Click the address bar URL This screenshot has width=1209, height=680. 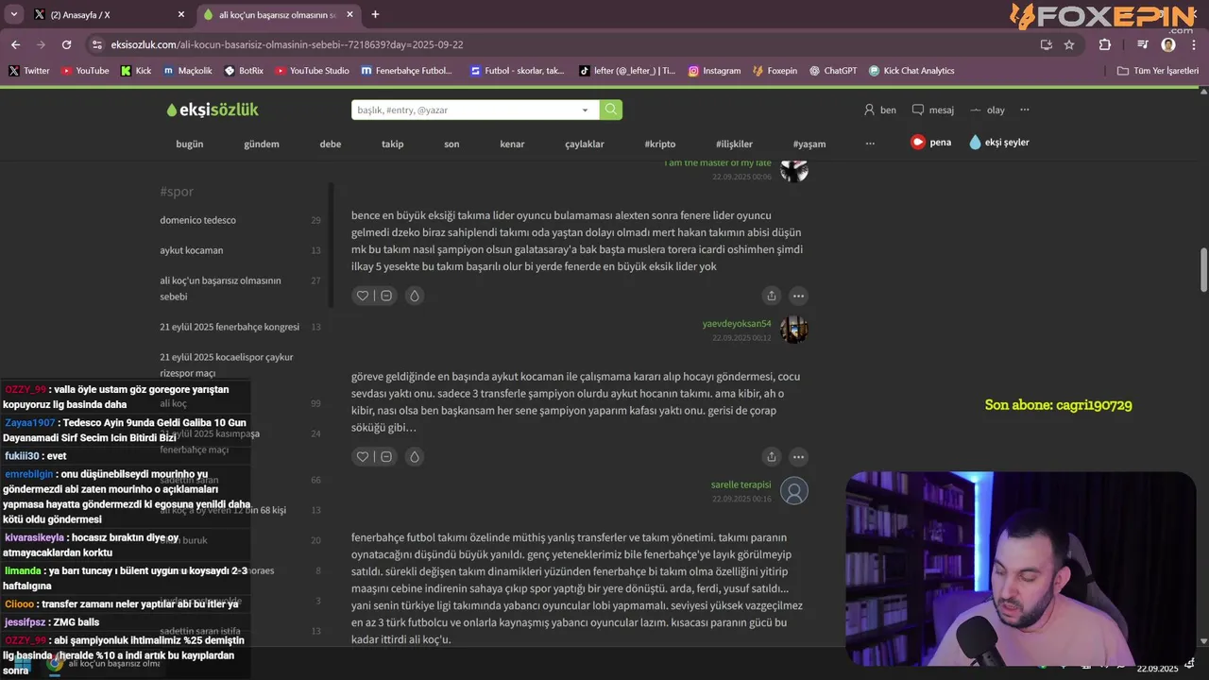[x=286, y=44]
